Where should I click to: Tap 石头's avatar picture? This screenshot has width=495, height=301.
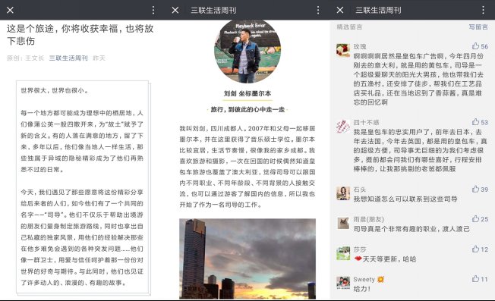pos(343,193)
